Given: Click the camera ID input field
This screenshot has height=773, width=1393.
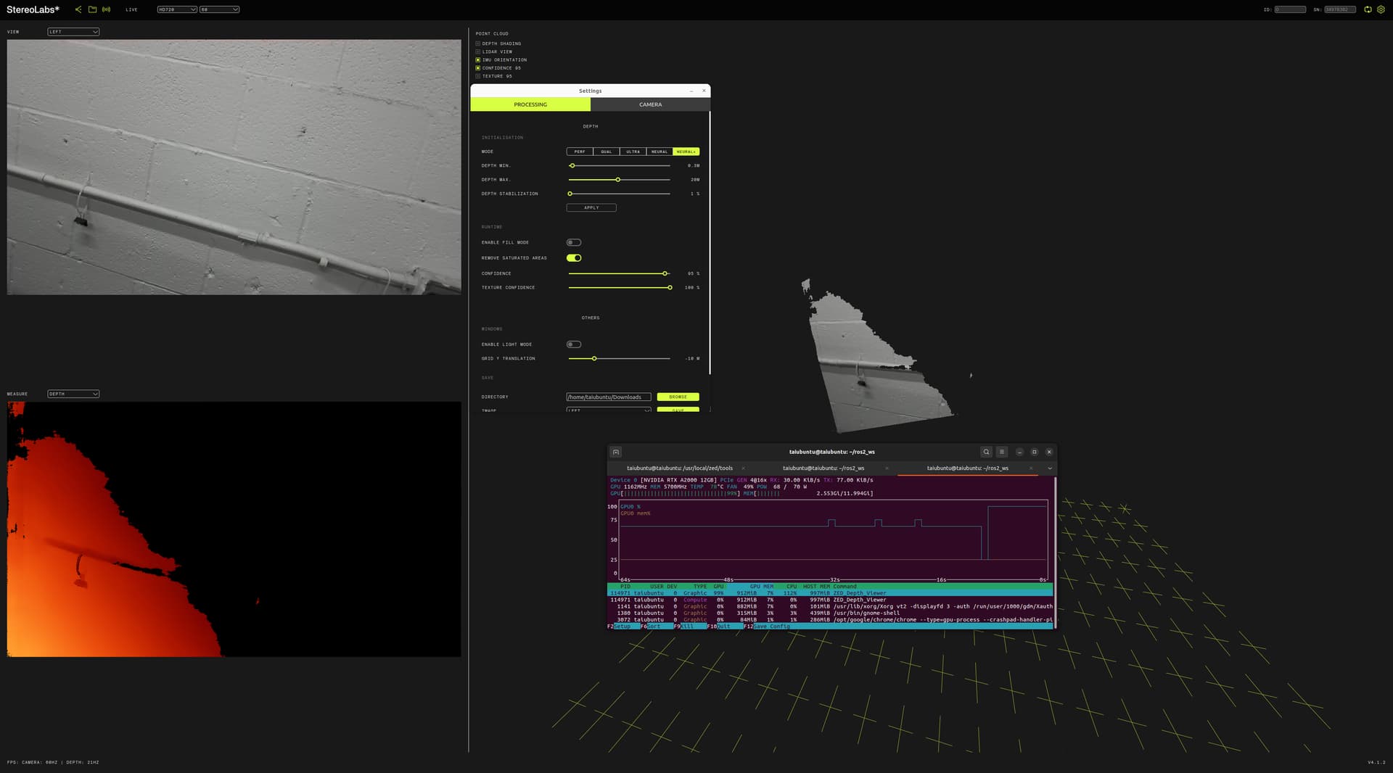Looking at the screenshot, I should 1290,9.
